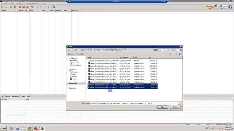
Task: Expand the File name dropdown arrow
Action: point(179,103)
